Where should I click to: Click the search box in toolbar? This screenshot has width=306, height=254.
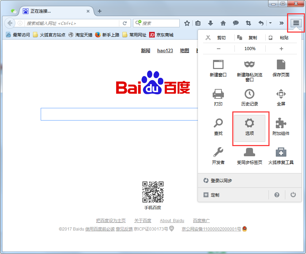click(156, 23)
